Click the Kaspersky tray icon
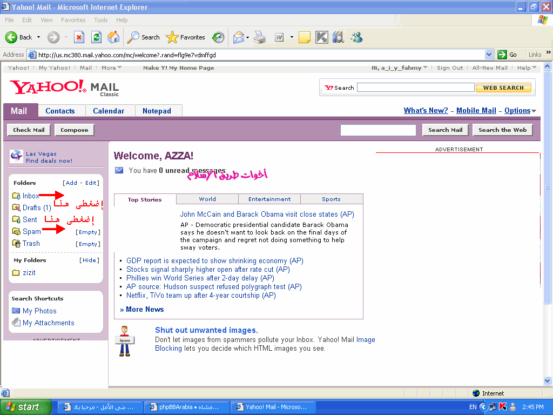Viewport: 553px width, 415px height. pos(503,407)
